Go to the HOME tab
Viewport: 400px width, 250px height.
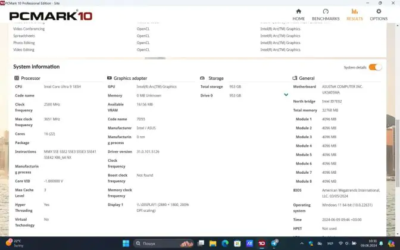(x=298, y=15)
